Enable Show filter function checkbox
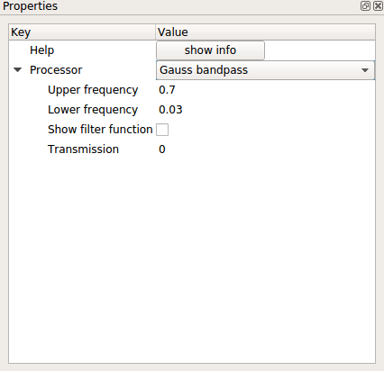Viewport: 384px width, 371px height. [162, 130]
